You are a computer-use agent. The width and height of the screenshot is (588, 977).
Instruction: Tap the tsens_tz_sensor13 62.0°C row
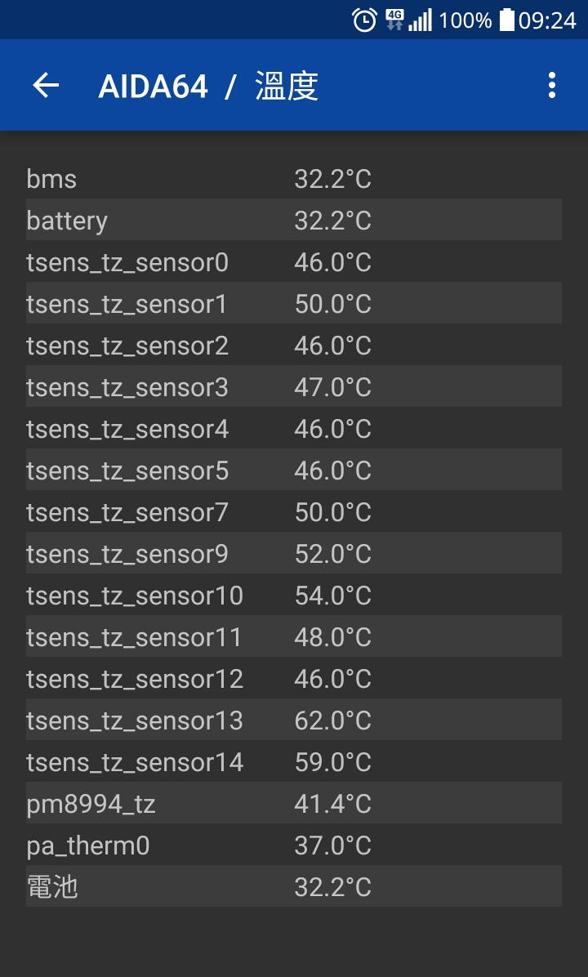point(294,720)
